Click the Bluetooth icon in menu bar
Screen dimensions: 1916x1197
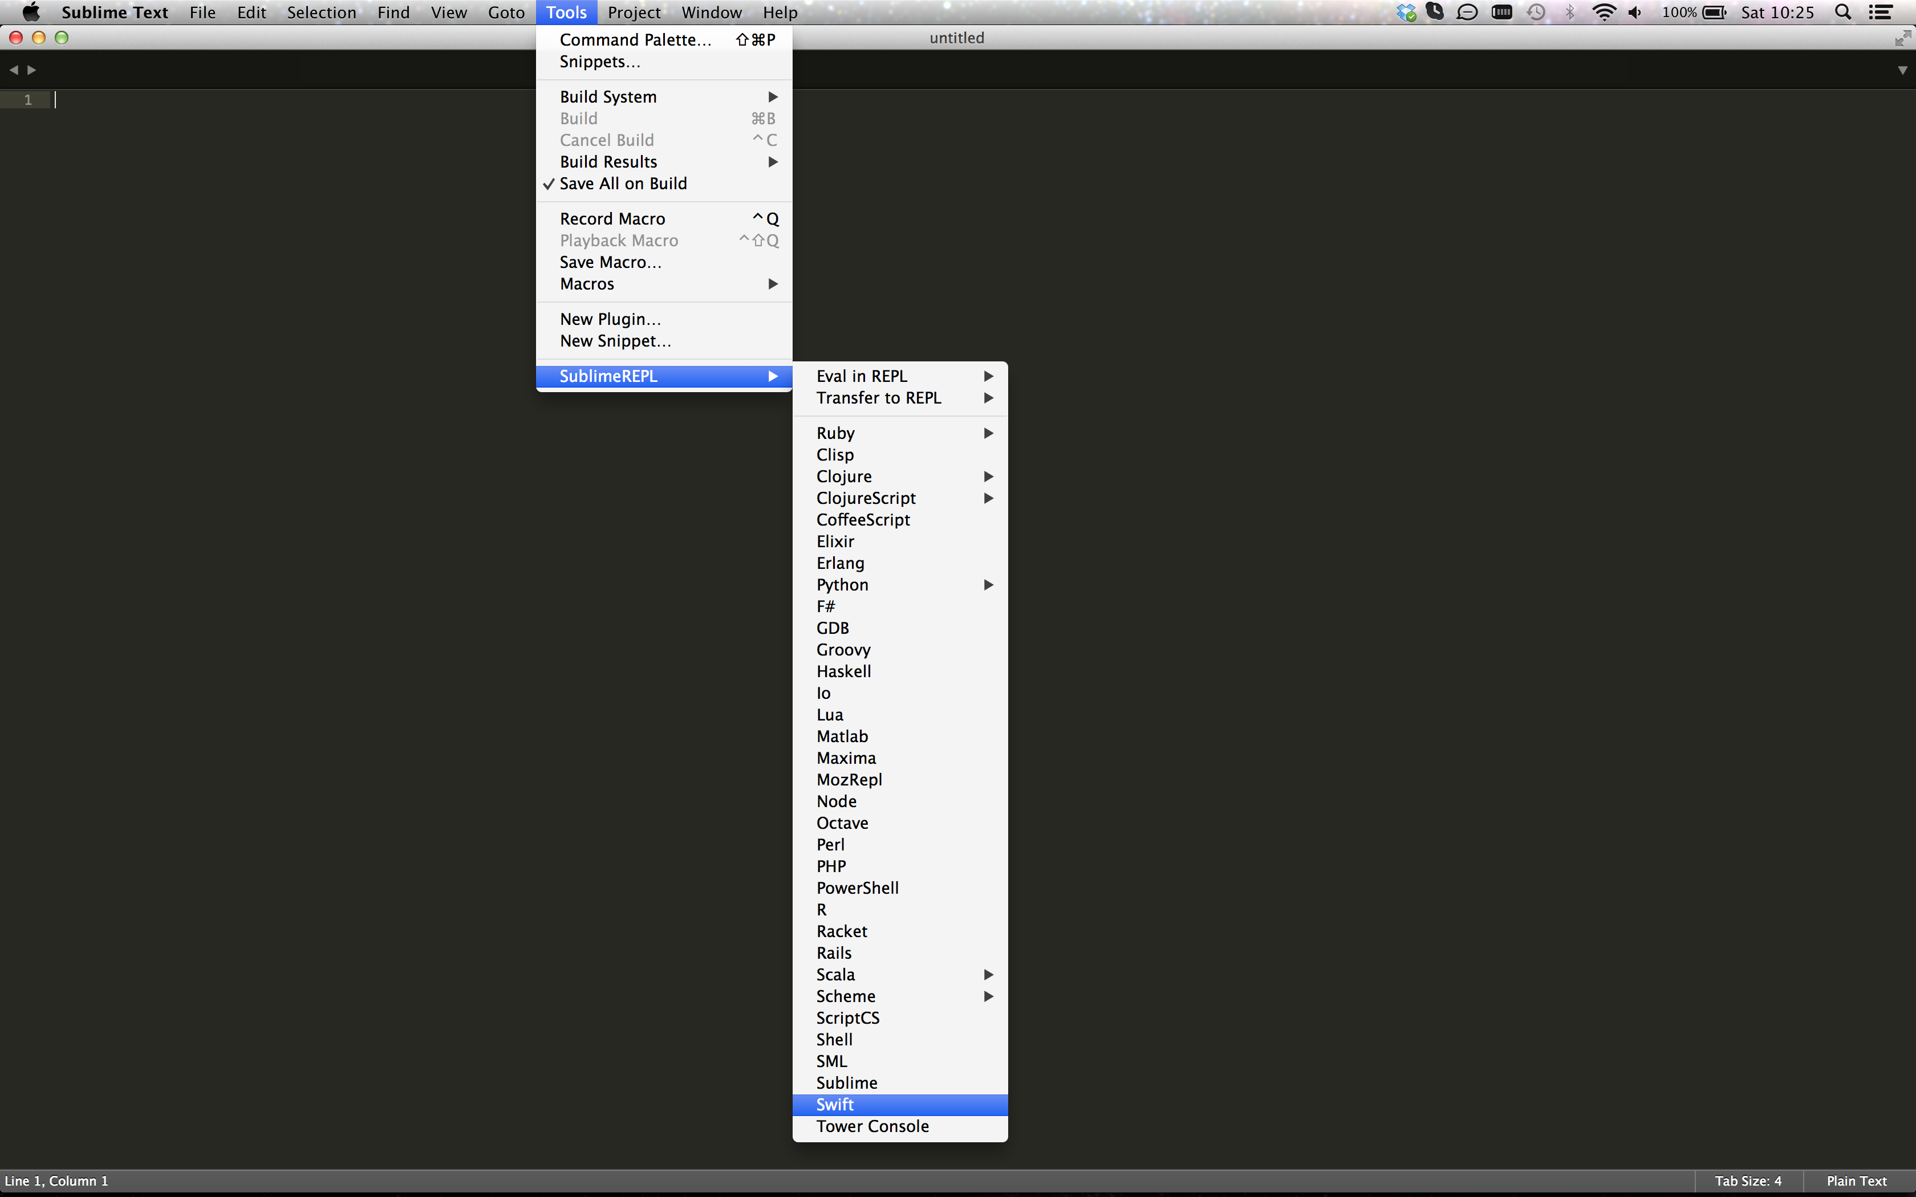pyautogui.click(x=1570, y=13)
